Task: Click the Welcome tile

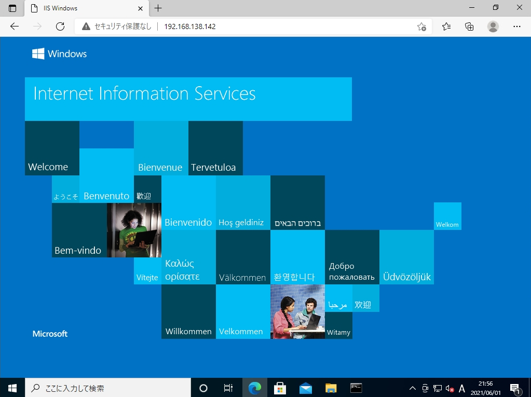Action: (x=52, y=148)
